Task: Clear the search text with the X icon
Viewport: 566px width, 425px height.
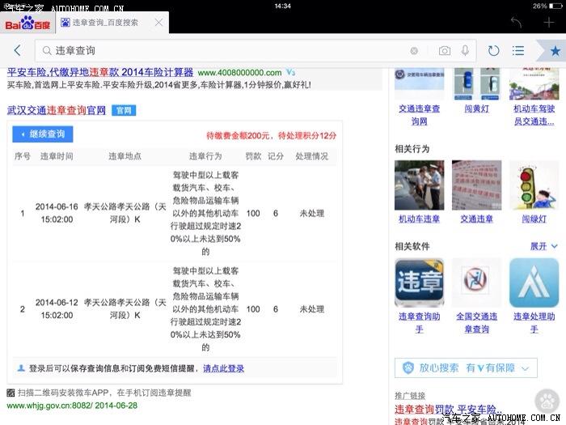Action: pyautogui.click(x=414, y=50)
